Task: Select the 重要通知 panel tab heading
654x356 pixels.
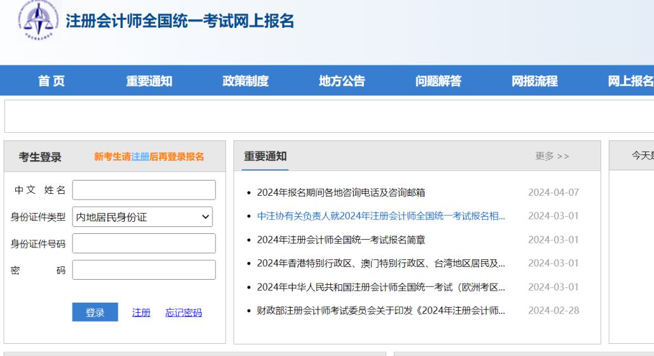Action: click(x=265, y=156)
